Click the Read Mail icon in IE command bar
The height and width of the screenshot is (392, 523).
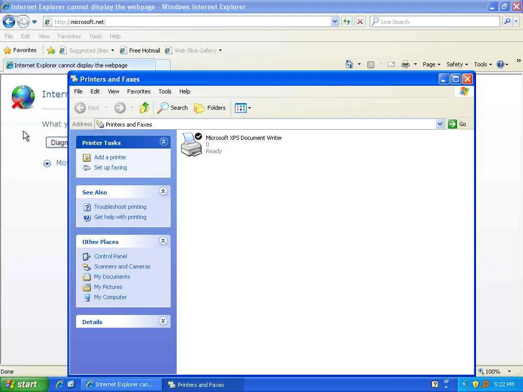[391, 64]
